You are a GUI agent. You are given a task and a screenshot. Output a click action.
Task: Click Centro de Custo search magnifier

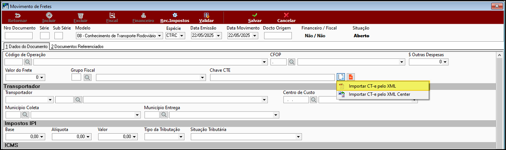pos(313,99)
